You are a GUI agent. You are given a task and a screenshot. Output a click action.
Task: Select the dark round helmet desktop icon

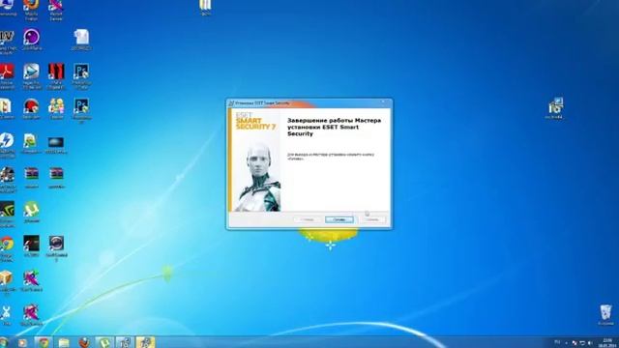(x=56, y=244)
